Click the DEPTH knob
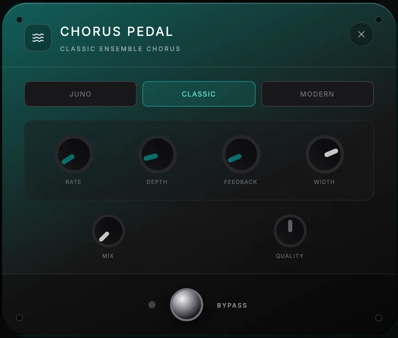The height and width of the screenshot is (338, 398). click(158, 155)
